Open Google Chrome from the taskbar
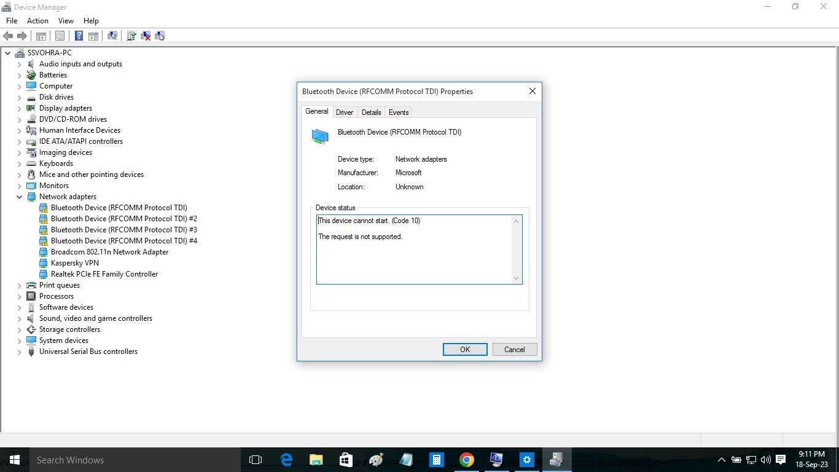 coord(467,460)
